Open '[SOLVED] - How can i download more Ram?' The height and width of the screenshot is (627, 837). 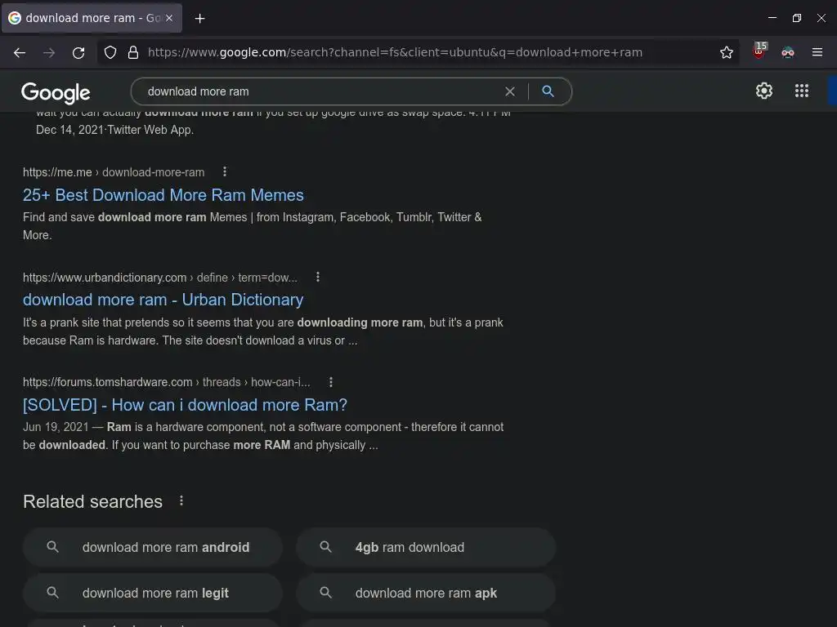coord(185,405)
